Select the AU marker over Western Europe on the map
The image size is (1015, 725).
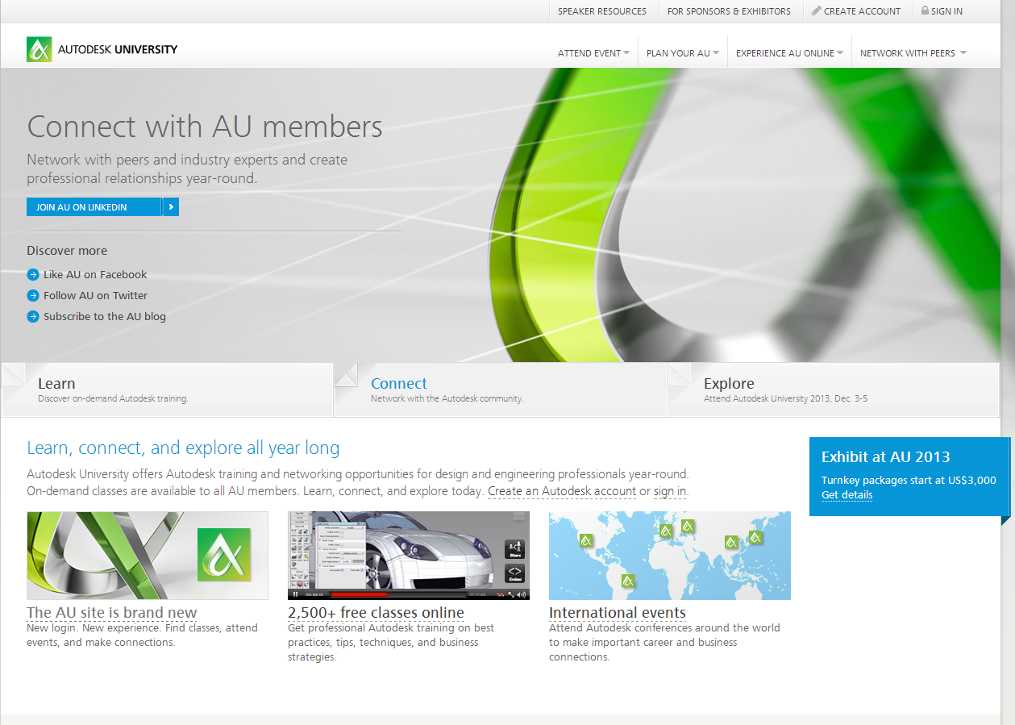coord(666,531)
